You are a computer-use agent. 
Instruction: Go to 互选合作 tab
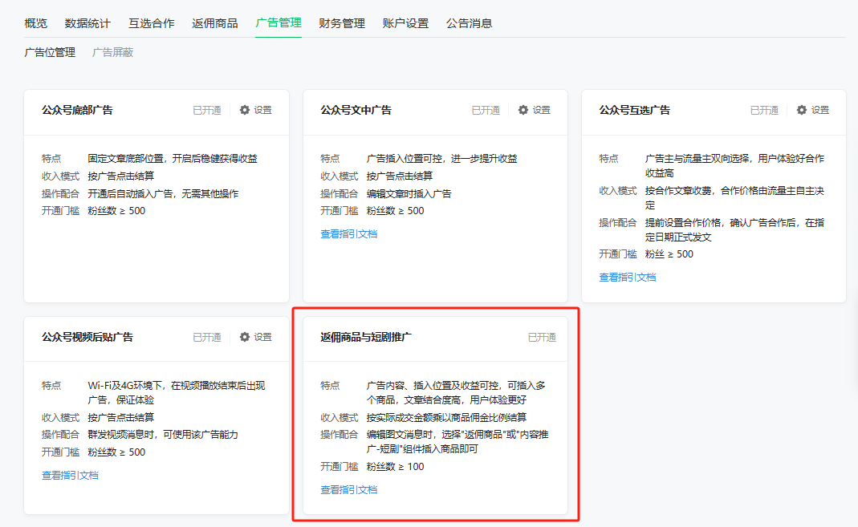151,23
